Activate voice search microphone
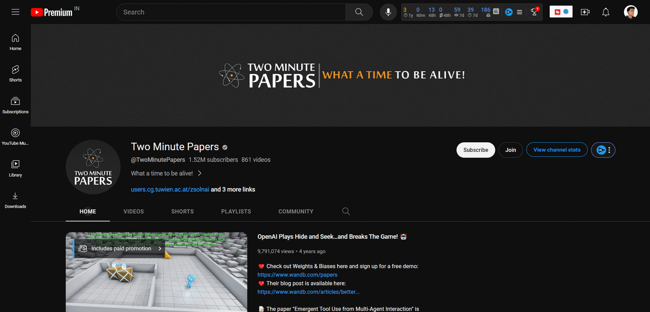This screenshot has width=650, height=312. click(388, 12)
